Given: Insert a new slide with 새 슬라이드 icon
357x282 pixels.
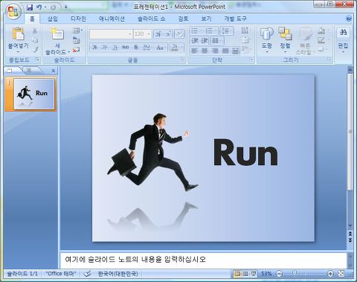Looking at the screenshot, I should click(x=57, y=34).
